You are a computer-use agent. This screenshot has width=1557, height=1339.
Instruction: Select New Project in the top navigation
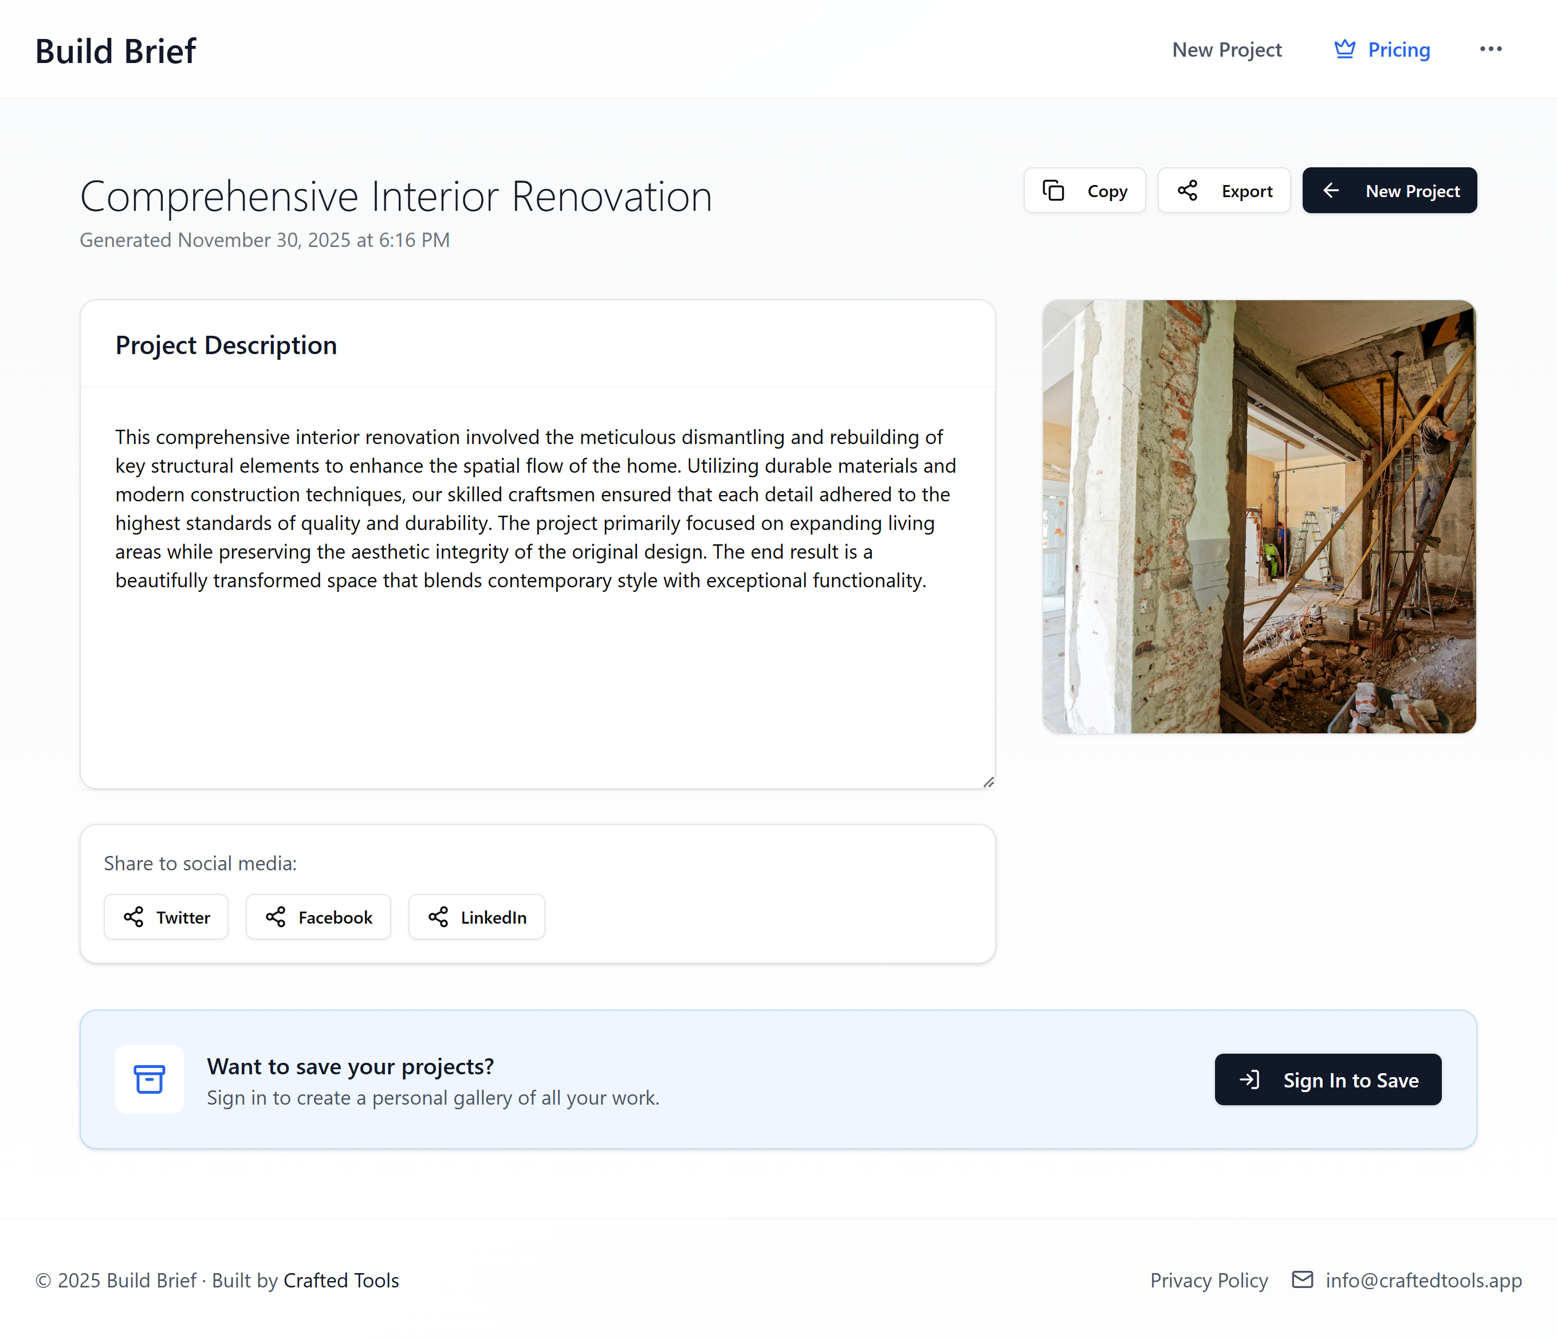(1226, 50)
